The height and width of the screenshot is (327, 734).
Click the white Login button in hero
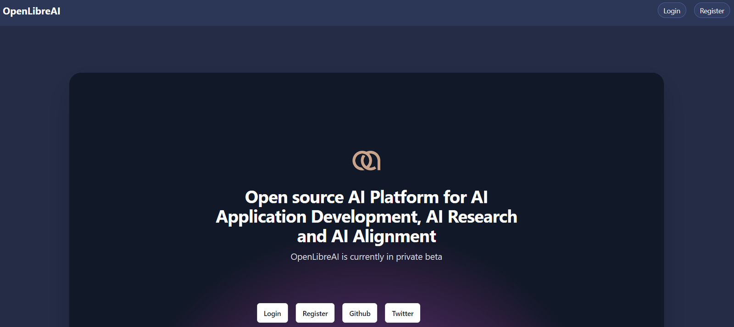pyautogui.click(x=272, y=313)
